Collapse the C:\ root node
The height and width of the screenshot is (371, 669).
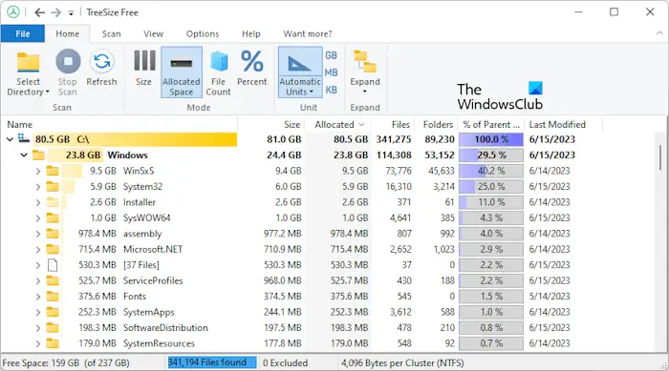coord(10,139)
